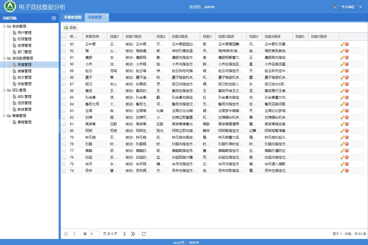Jump to the last page
The width and height of the screenshot is (368, 245).
point(133,234)
